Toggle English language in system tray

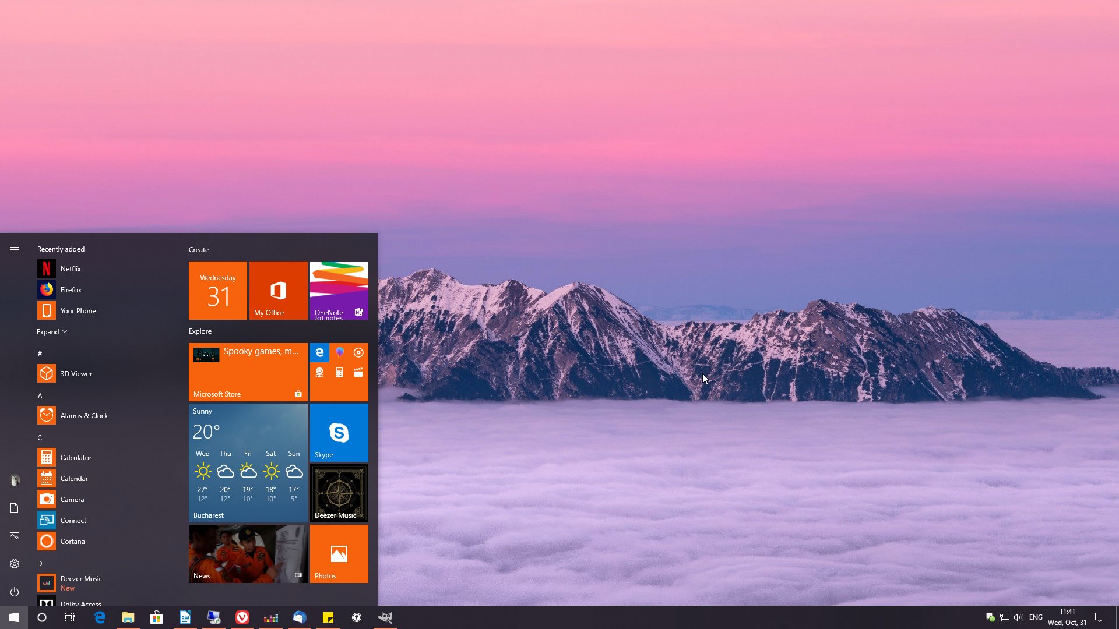click(1035, 617)
